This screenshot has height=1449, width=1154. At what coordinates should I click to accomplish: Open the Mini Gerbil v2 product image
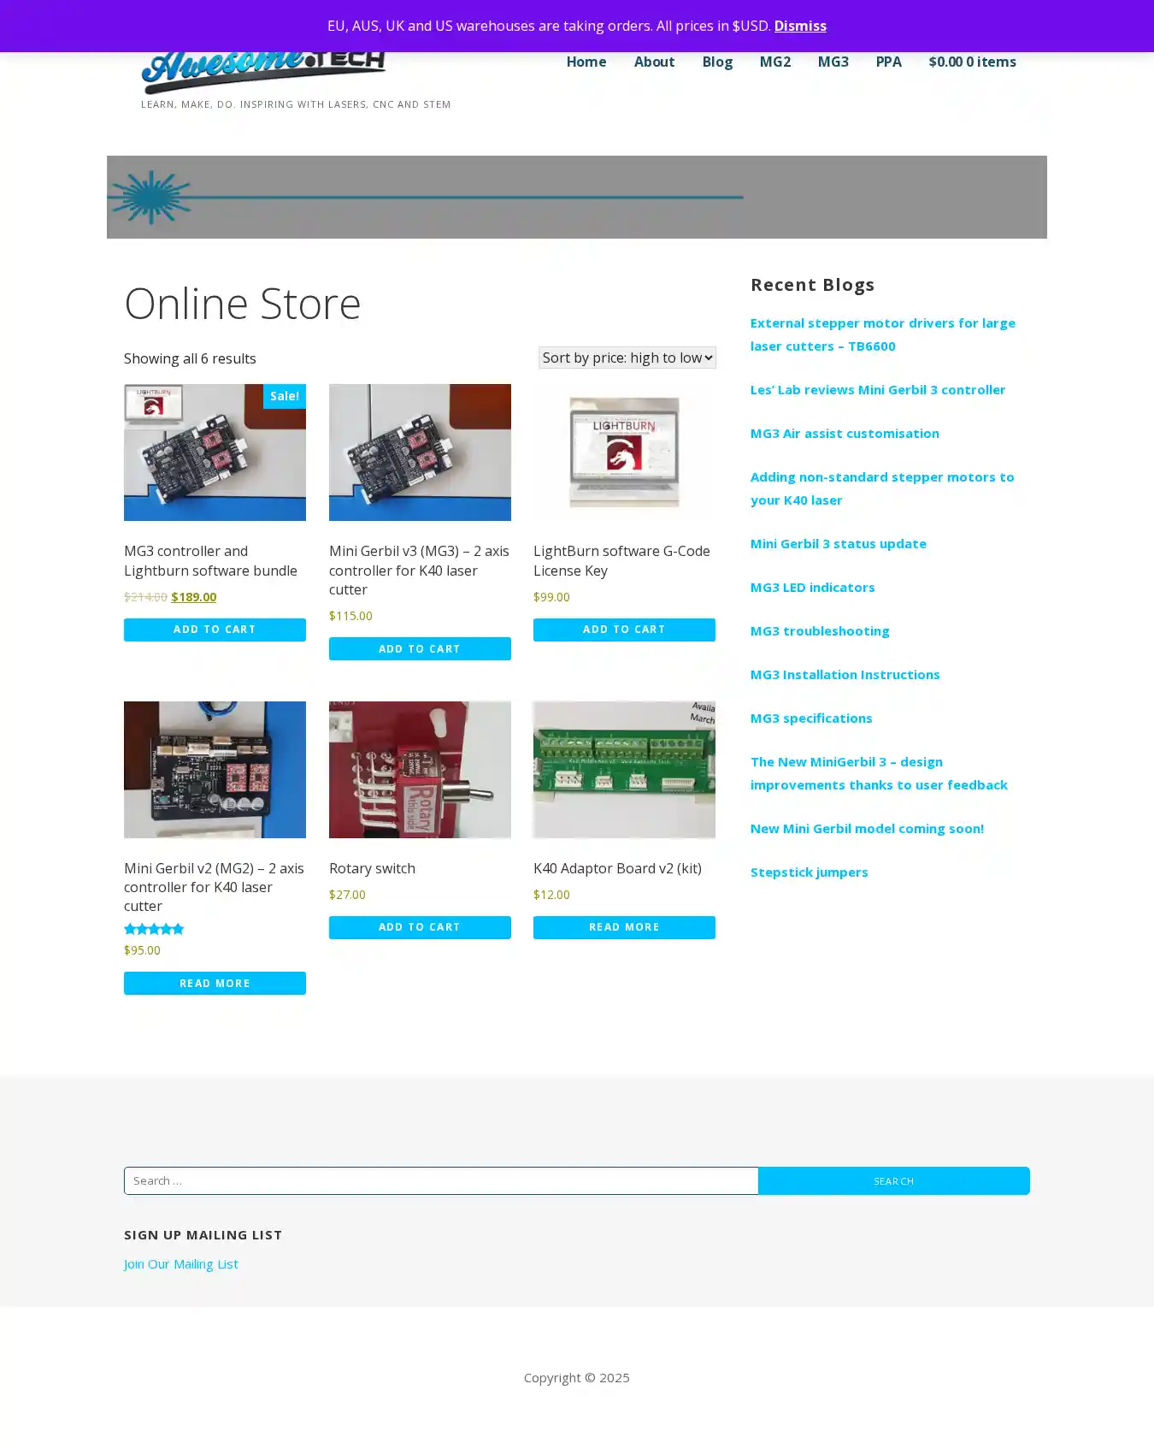[215, 770]
